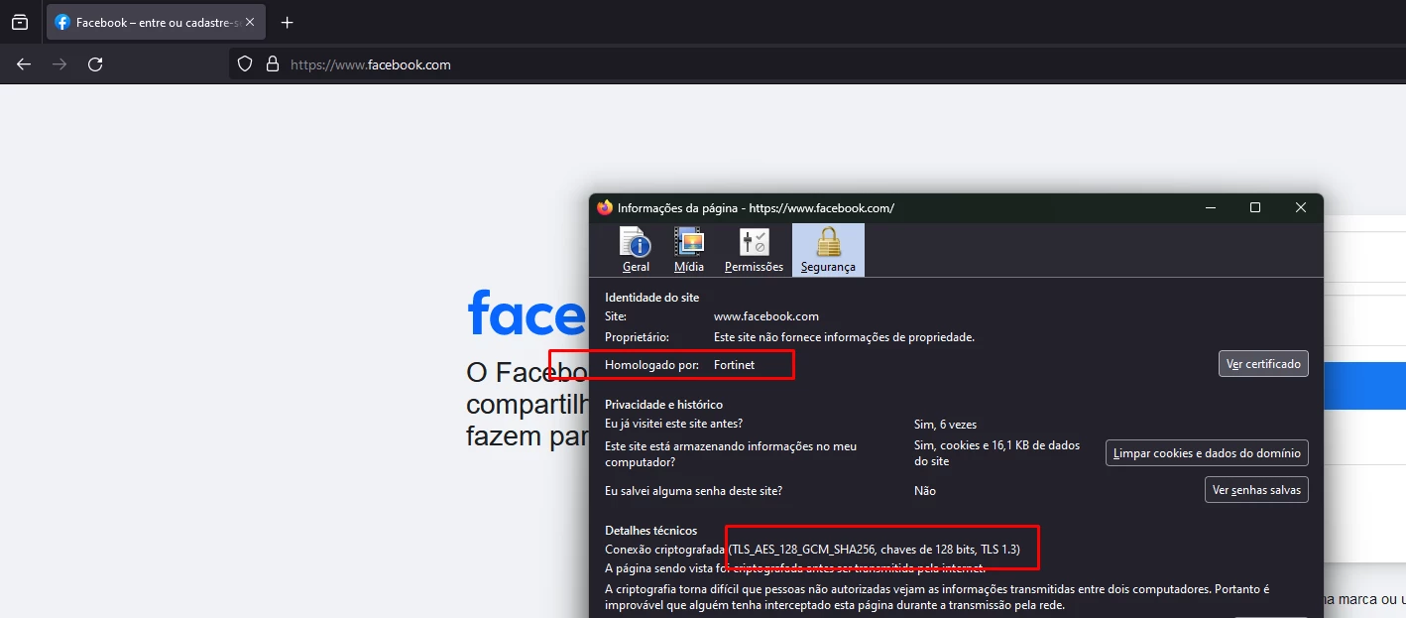Click the Ver certificado button
The width and height of the screenshot is (1406, 618).
coord(1263,364)
